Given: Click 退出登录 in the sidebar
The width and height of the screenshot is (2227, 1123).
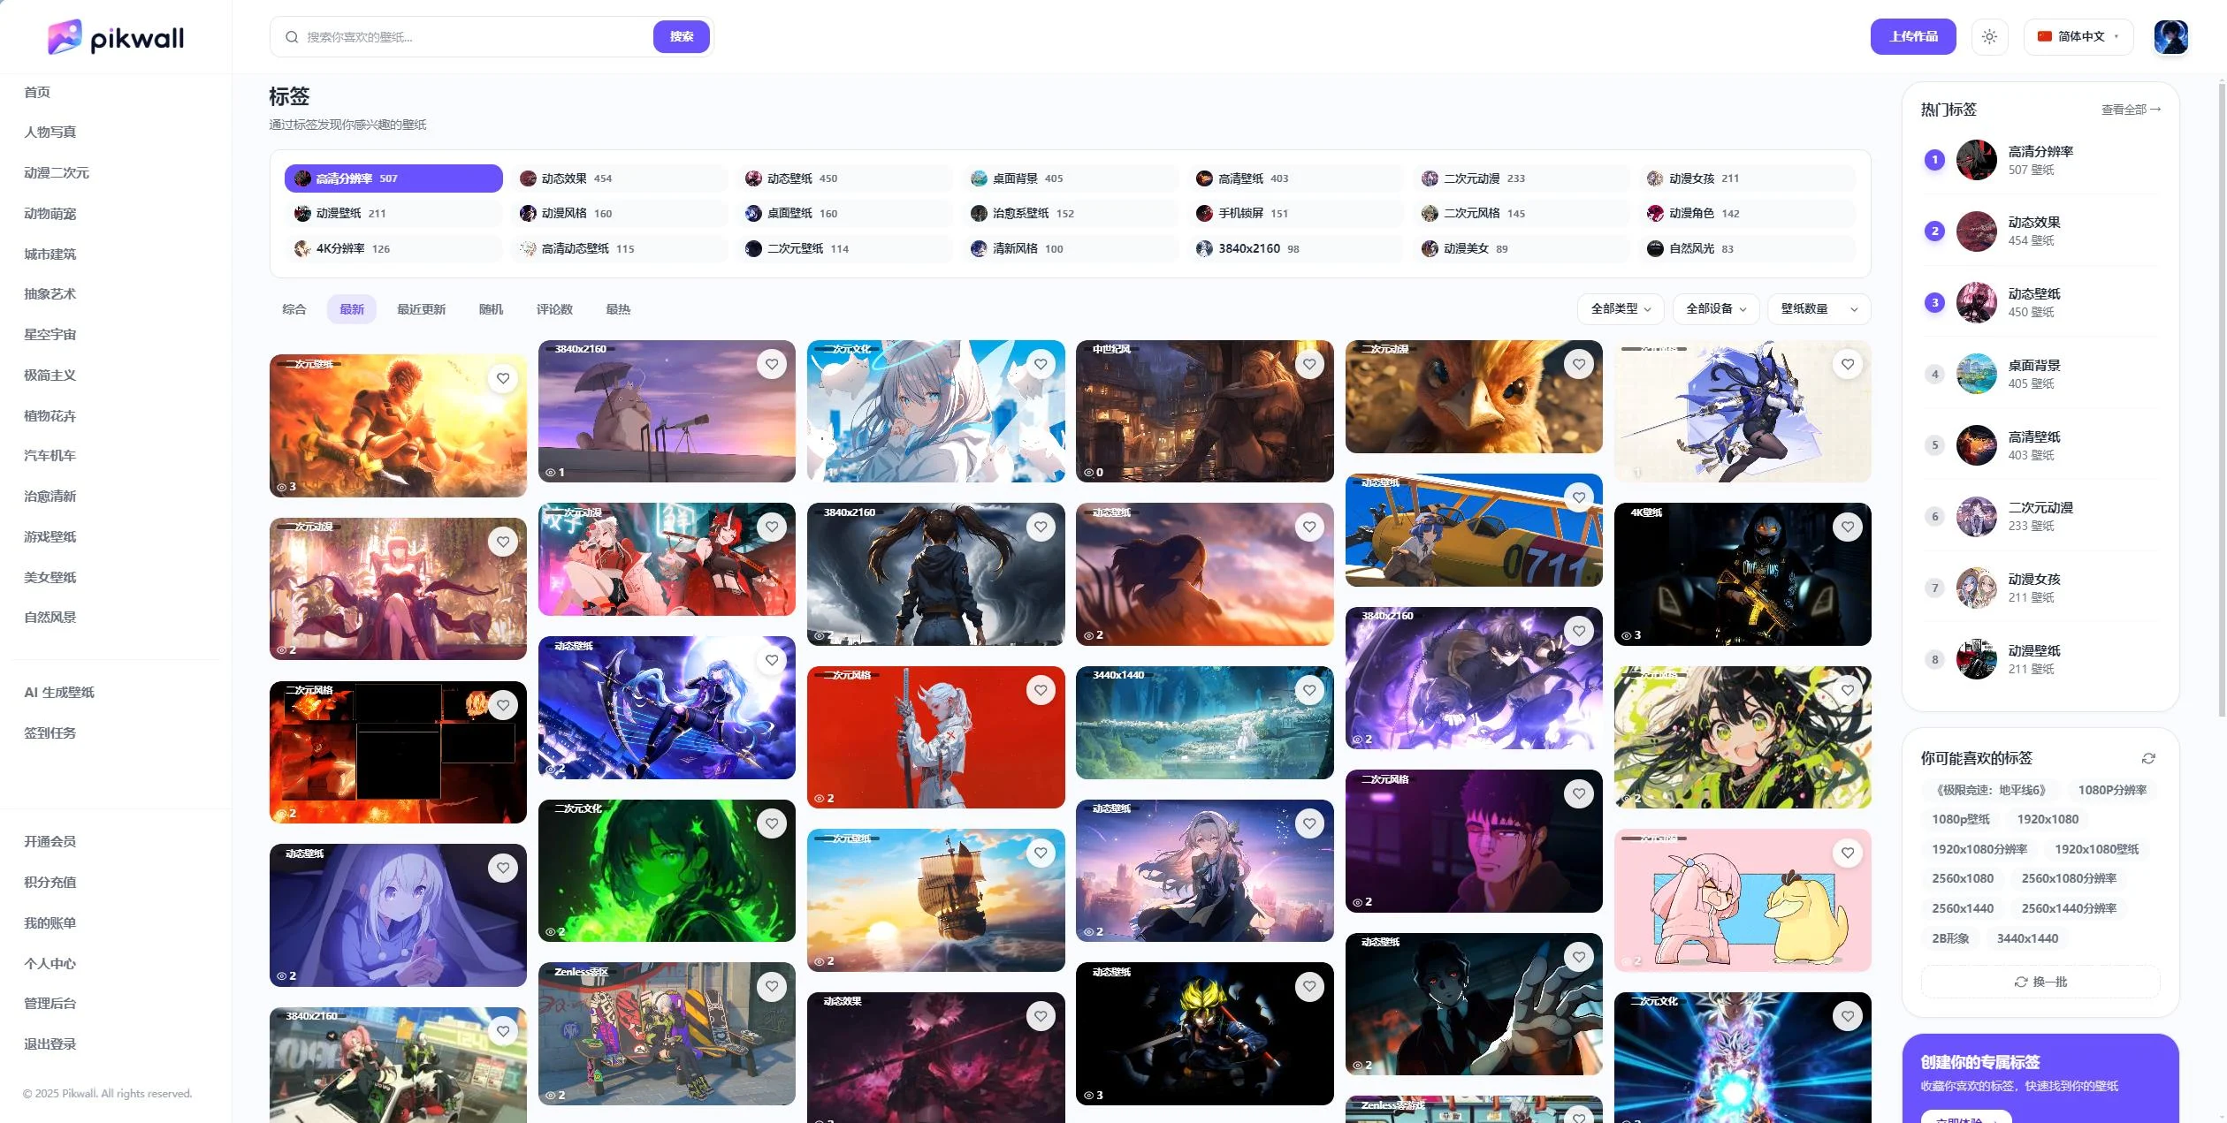Looking at the screenshot, I should point(50,1044).
